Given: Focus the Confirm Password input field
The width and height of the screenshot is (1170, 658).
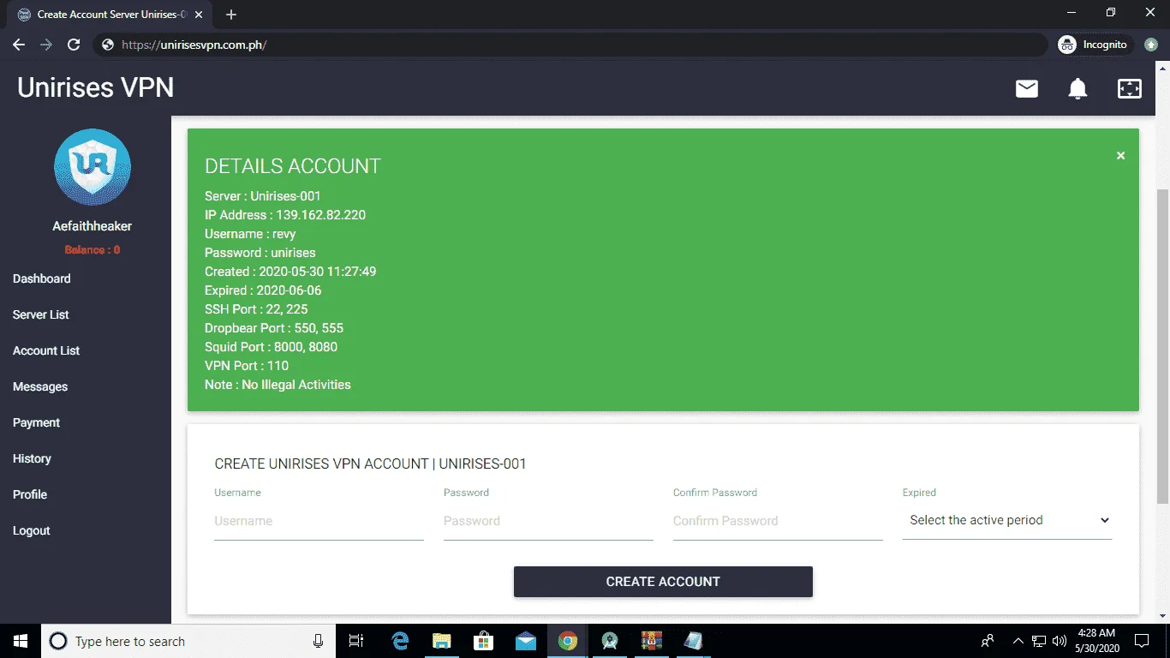Looking at the screenshot, I should 778,521.
